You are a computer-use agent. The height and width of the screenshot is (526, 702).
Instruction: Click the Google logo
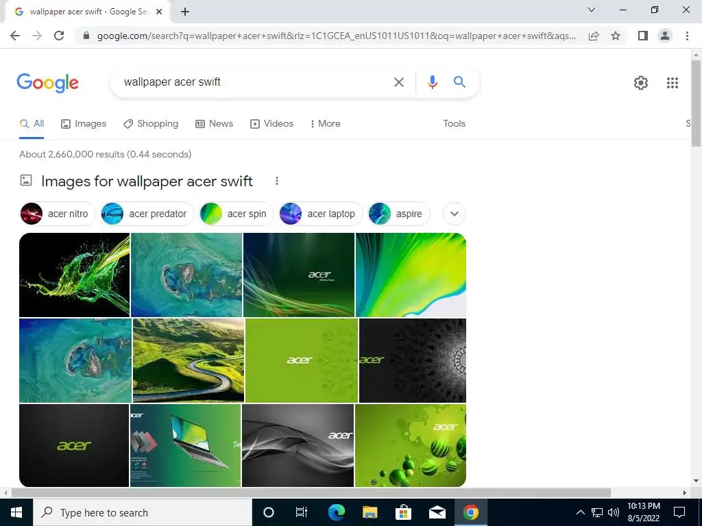point(47,83)
